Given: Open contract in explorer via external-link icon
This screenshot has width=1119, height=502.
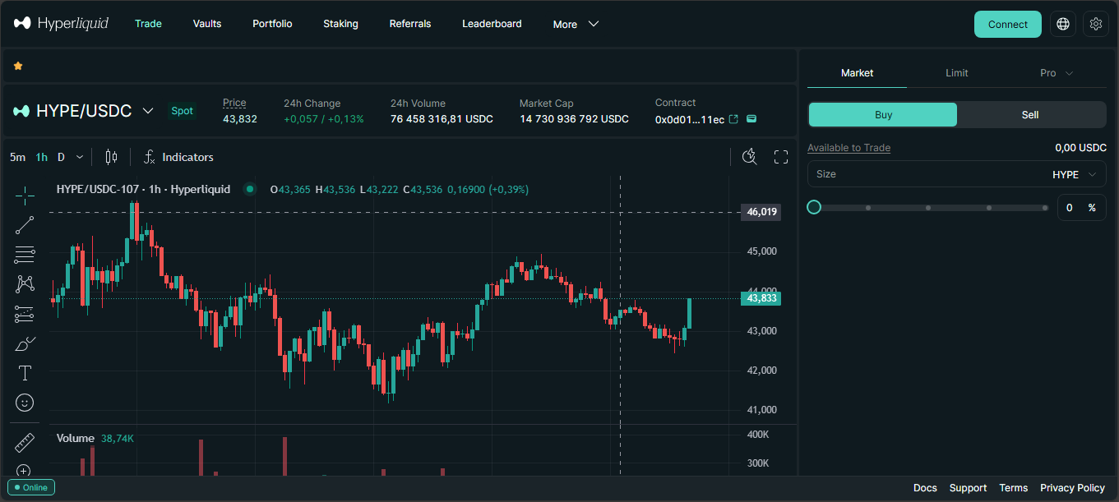Looking at the screenshot, I should [734, 119].
